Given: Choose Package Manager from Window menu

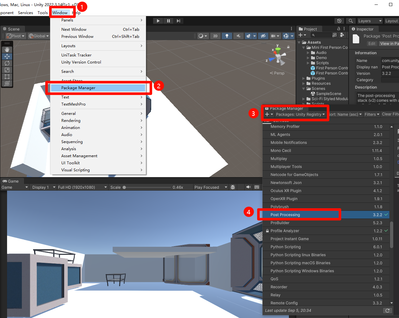Looking at the screenshot, I should tap(98, 88).
